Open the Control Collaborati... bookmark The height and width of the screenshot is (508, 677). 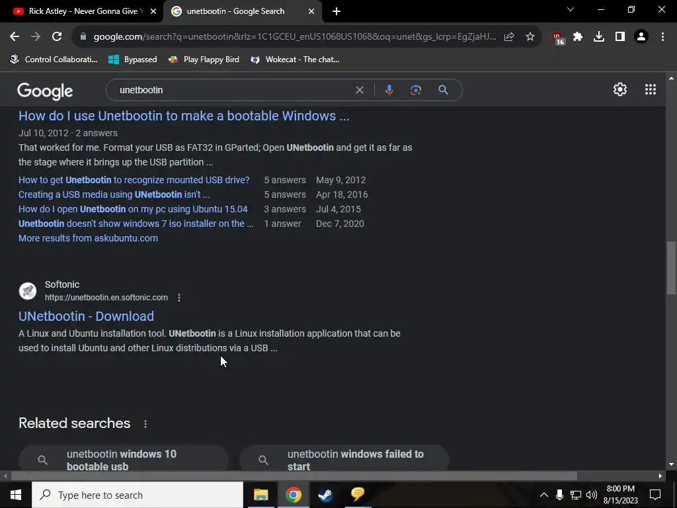(x=54, y=60)
